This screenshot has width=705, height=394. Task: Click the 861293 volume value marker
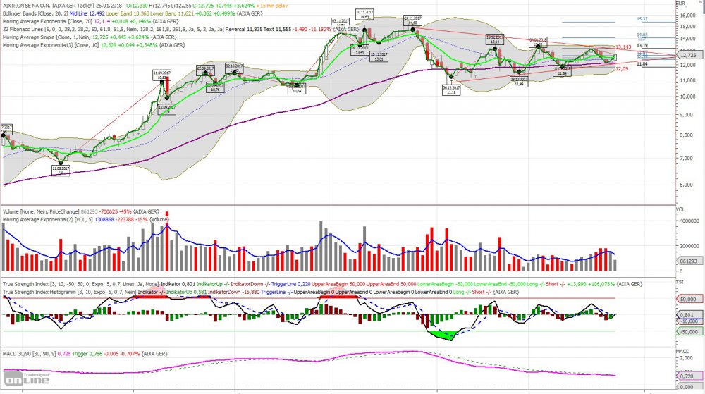click(688, 261)
